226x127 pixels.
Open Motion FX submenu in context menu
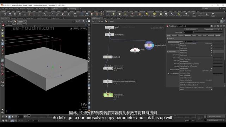coord(196,53)
